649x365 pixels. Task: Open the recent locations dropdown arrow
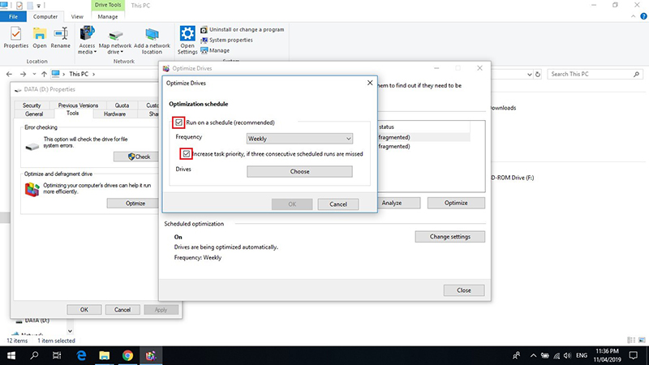(x=34, y=74)
